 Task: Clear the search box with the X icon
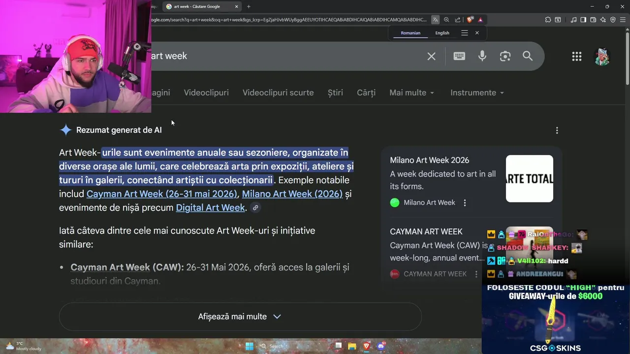[x=431, y=56]
